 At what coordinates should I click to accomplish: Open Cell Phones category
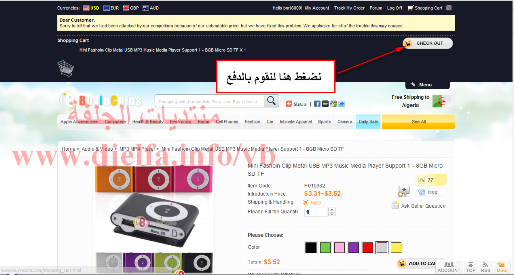pos(227,122)
